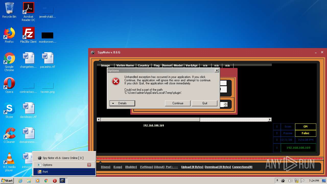Image resolution: width=327 pixels, height=184 pixels.
Task: Open Windows Explorer folder on taskbar
Action: [x=29, y=181]
